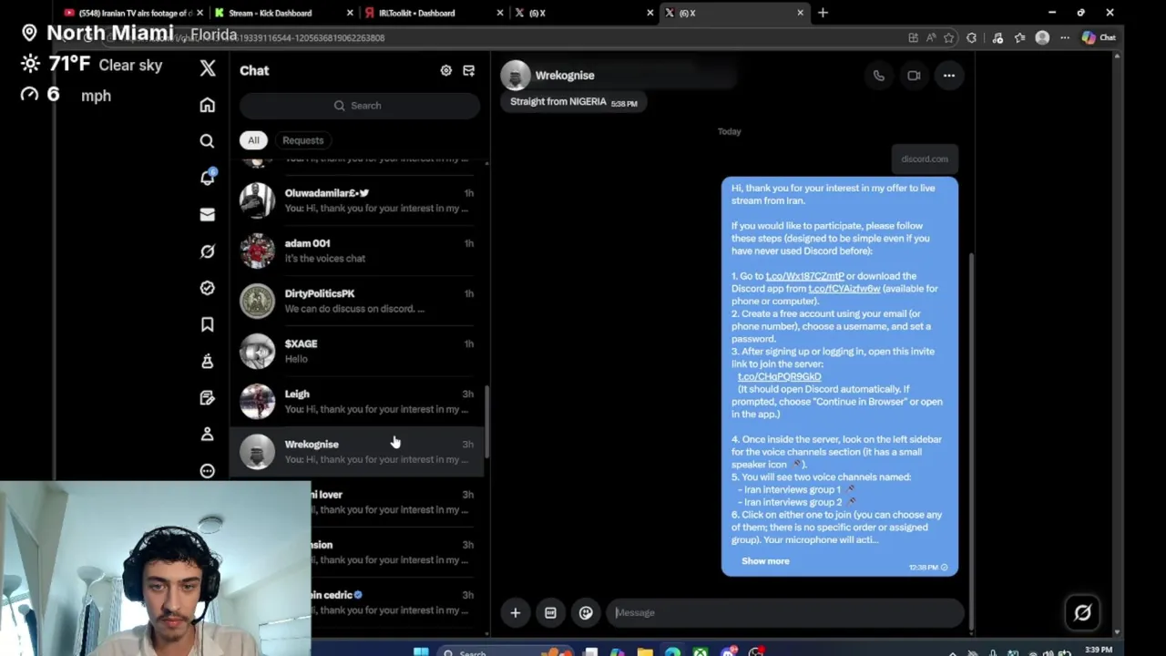Open Wrekognise profile from chat header
Viewport: 1166px width, 656px height.
point(565,76)
